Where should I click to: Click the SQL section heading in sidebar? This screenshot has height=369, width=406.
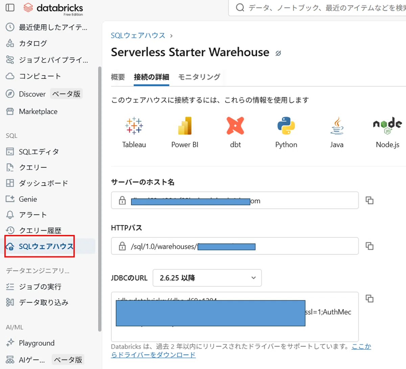[12, 136]
